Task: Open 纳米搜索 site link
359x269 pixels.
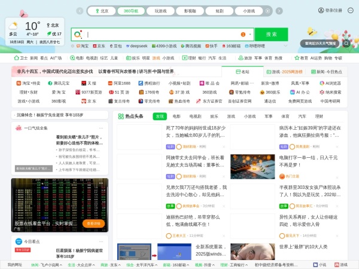Action: (330, 92)
